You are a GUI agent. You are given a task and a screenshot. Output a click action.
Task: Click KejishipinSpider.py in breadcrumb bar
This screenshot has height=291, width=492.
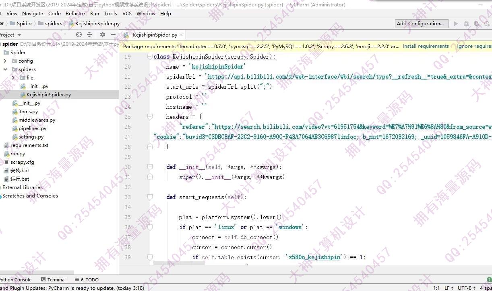[x=94, y=24]
